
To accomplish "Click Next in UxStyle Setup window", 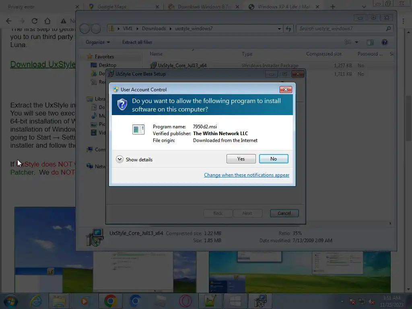I will coord(247,213).
